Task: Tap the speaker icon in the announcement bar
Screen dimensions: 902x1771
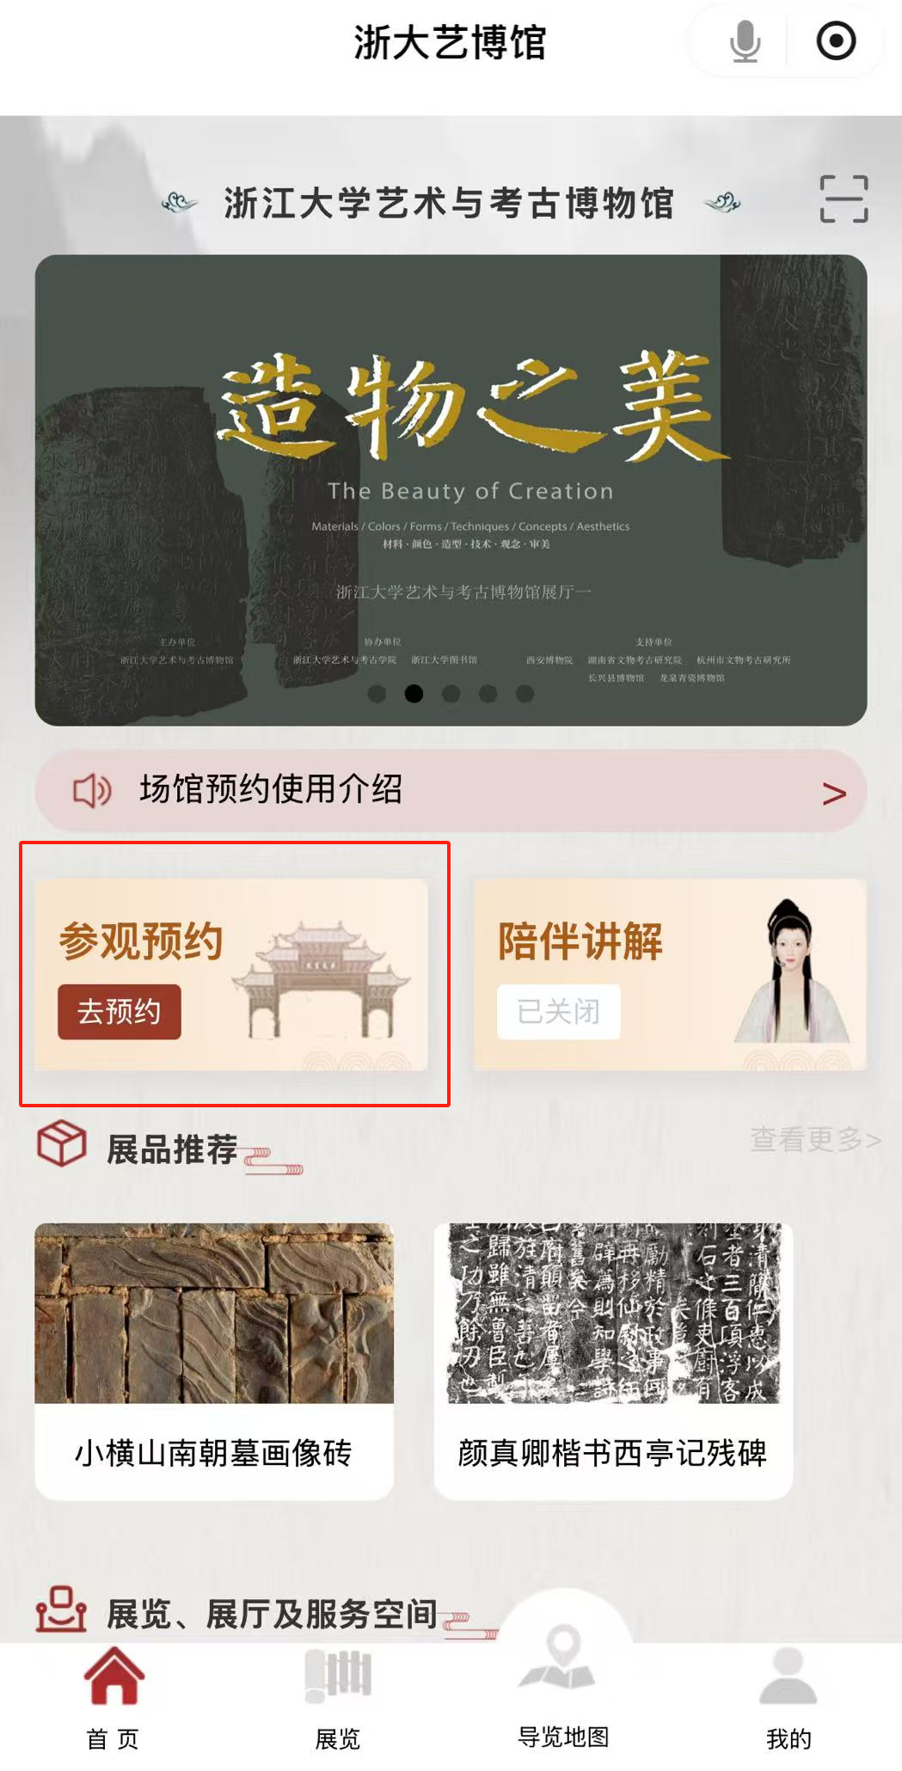Action: (x=92, y=790)
